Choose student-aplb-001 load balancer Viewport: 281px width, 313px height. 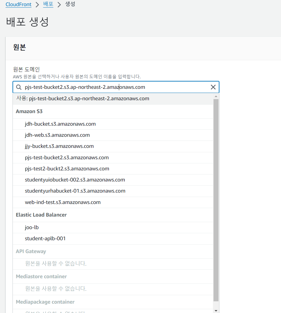click(113, 239)
